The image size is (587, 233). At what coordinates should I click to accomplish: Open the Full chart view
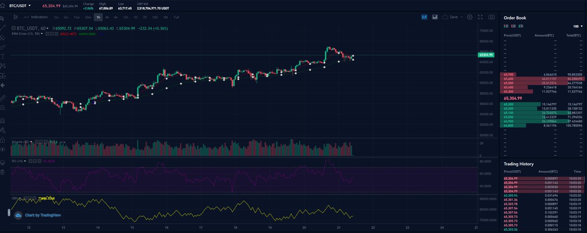click(176, 17)
